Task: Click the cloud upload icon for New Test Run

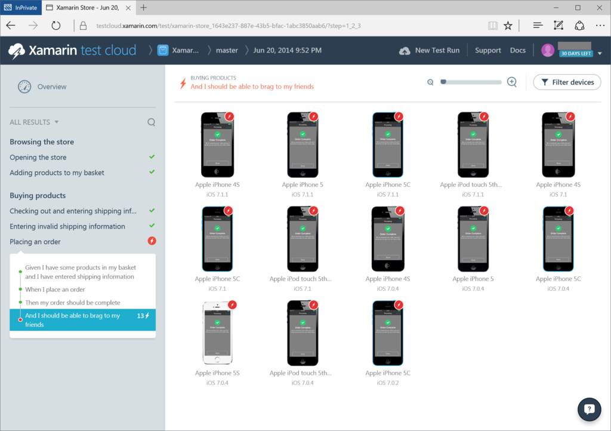Action: [x=405, y=51]
